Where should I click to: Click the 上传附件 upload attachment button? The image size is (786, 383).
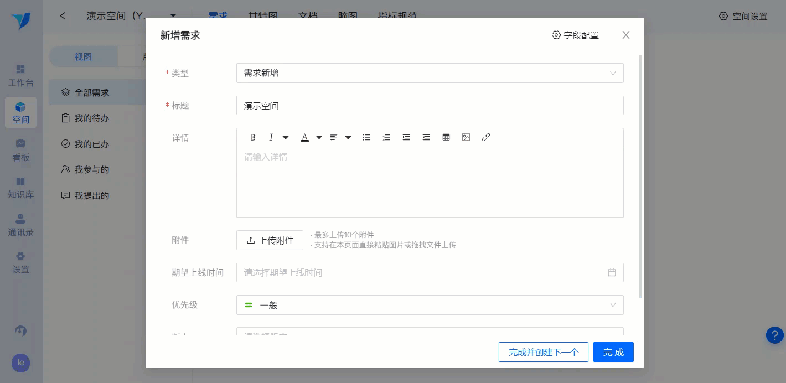[270, 240]
